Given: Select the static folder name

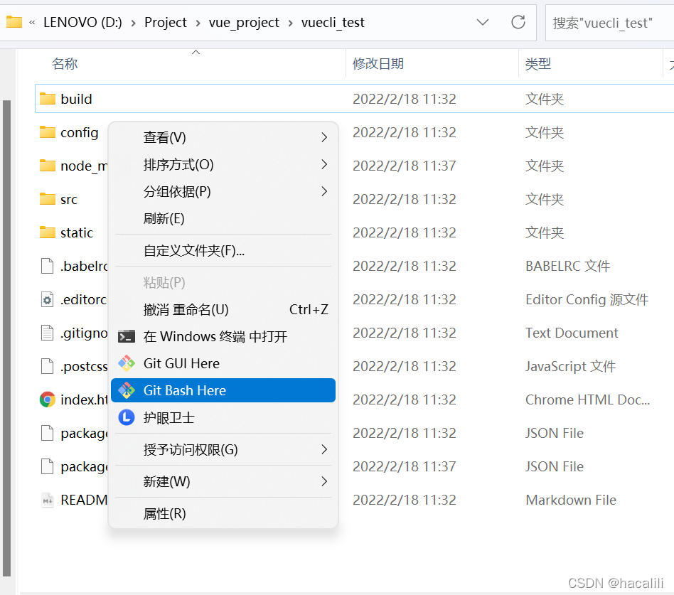Looking at the screenshot, I should click(77, 233).
